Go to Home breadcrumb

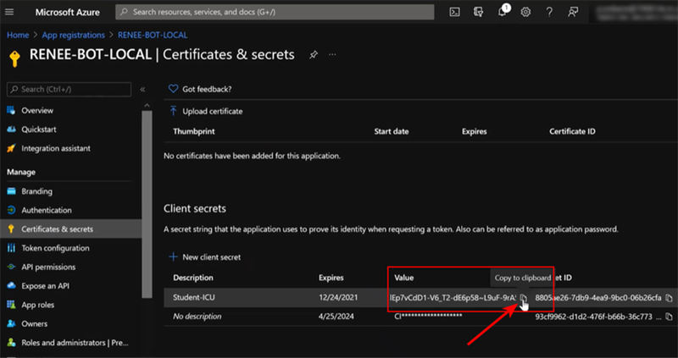click(x=18, y=35)
